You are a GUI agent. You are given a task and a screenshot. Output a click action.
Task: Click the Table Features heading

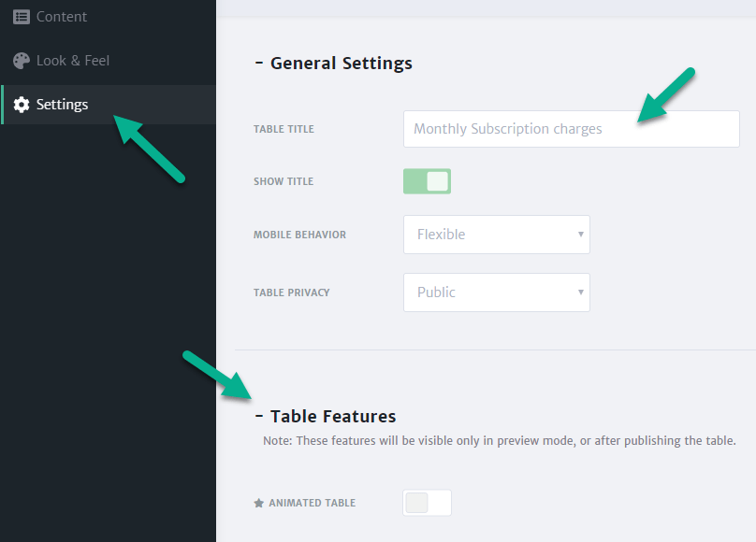pyautogui.click(x=332, y=416)
